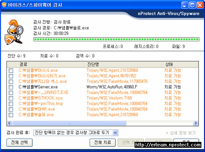Select Trojan/W32.Agent.86781952 diagnosis text

(x=111, y=76)
